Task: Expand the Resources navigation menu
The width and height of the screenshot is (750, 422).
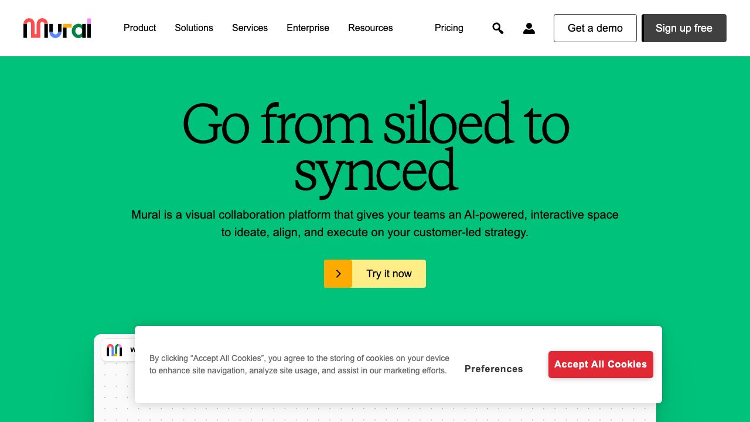Action: click(x=370, y=28)
